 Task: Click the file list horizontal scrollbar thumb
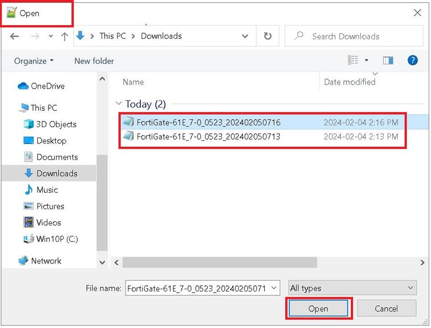click(220, 262)
